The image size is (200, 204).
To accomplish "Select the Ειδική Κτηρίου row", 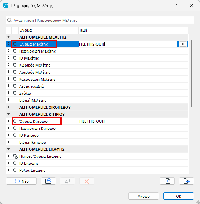I will tap(97, 142).
